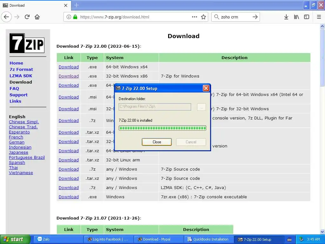Download the 32-bit Linux arm .tar.xz
This screenshot has width=325, height=244.
pos(69,160)
